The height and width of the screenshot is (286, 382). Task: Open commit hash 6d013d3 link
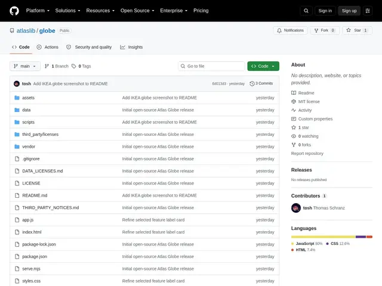tap(219, 83)
